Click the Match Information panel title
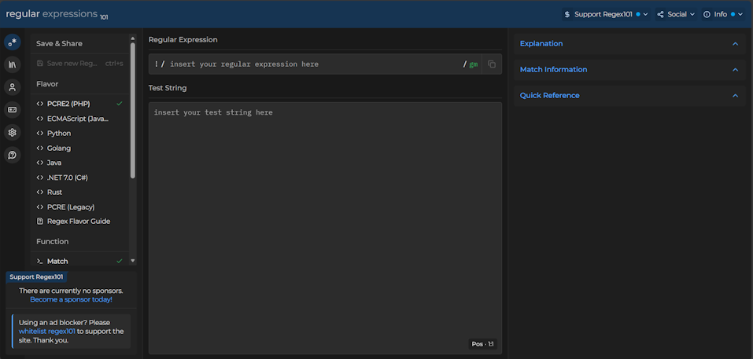Viewport: 753px width, 359px height. coord(553,69)
